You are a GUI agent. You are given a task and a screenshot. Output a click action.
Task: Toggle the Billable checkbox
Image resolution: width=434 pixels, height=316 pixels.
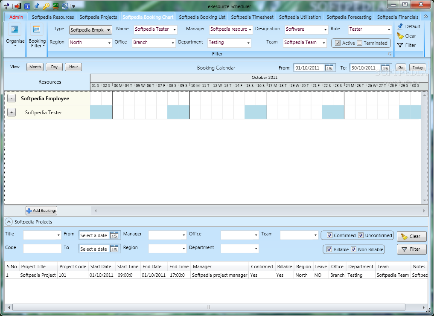coord(329,249)
